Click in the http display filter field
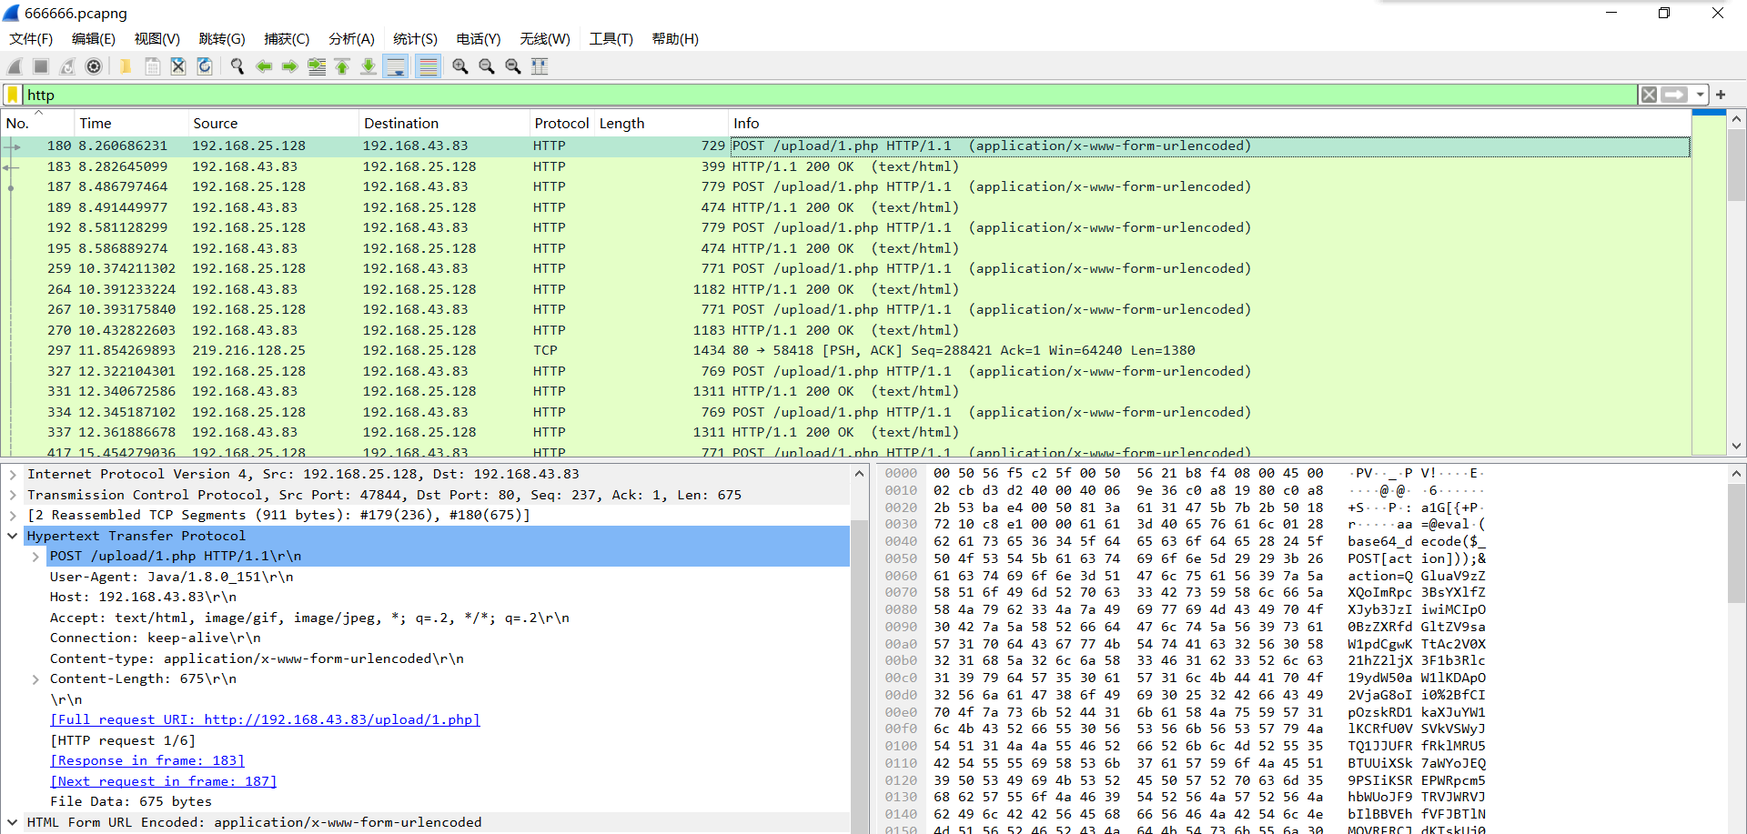Viewport: 1747px width, 834px height. 828,95
